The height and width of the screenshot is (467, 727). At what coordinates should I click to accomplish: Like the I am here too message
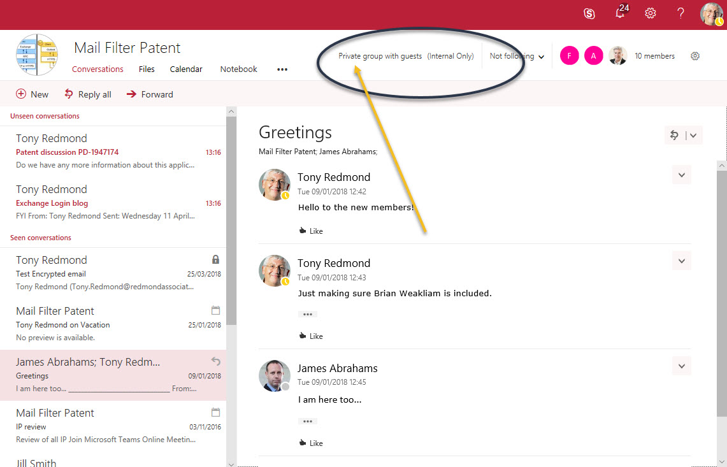click(x=311, y=443)
